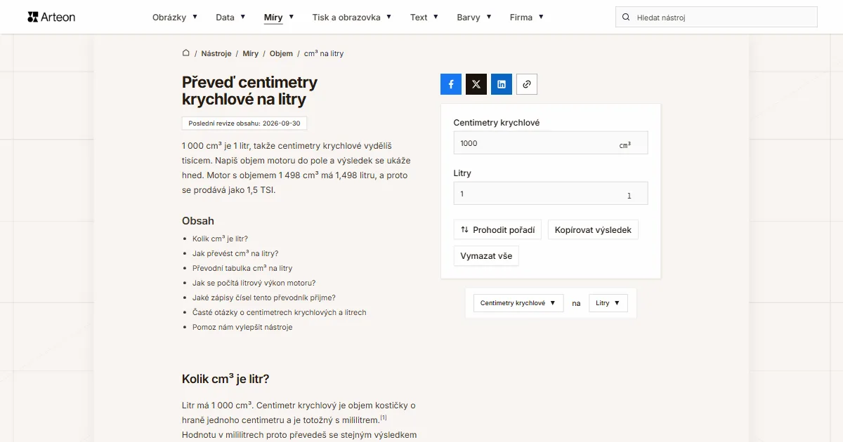Clear all with Vymazat vše
The width and height of the screenshot is (843, 442).
(486, 256)
